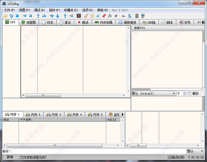The image size is (207, 162).
Task: Click the 隐藏FPU button
Action: click(x=168, y=28)
